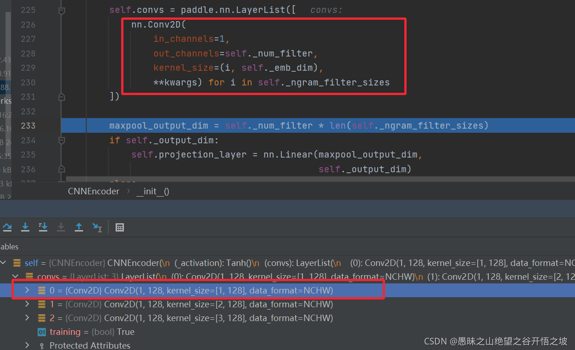Click the Step Over debugger icon
The width and height of the screenshot is (575, 350).
coord(7,227)
